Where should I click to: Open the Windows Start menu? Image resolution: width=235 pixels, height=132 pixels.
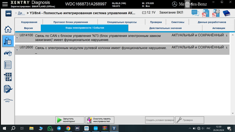(x=4, y=128)
